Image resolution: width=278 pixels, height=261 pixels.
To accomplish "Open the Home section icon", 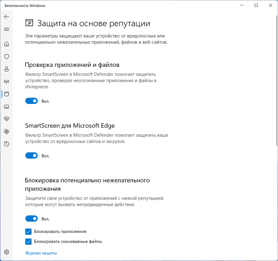I will [7, 44].
